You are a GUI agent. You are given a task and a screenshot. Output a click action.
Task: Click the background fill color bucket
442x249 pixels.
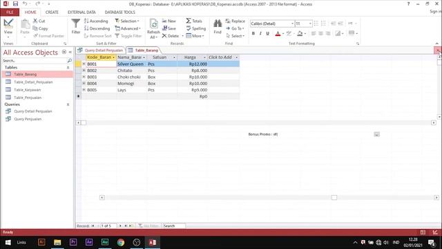(300, 34)
